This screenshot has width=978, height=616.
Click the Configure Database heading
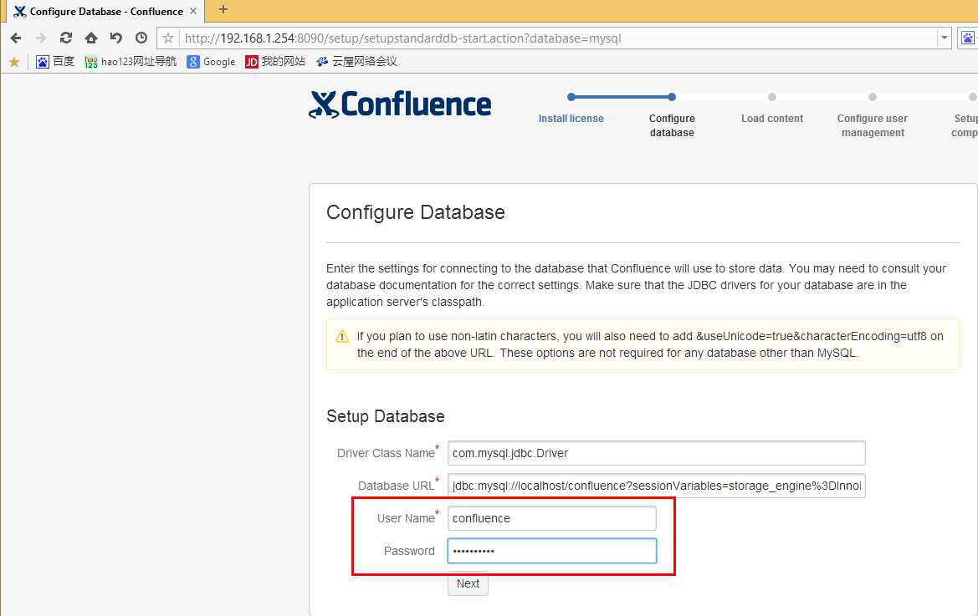click(x=416, y=212)
